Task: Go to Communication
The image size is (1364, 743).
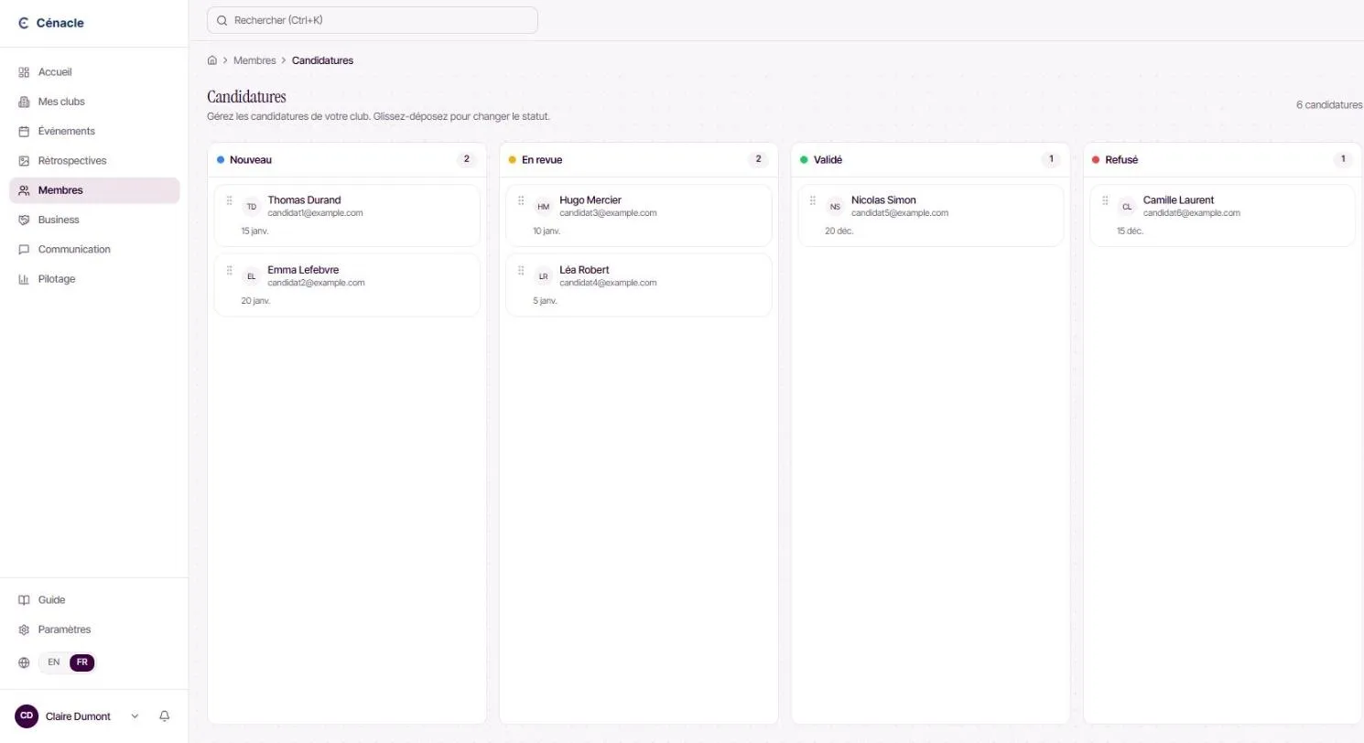Action: click(x=94, y=250)
